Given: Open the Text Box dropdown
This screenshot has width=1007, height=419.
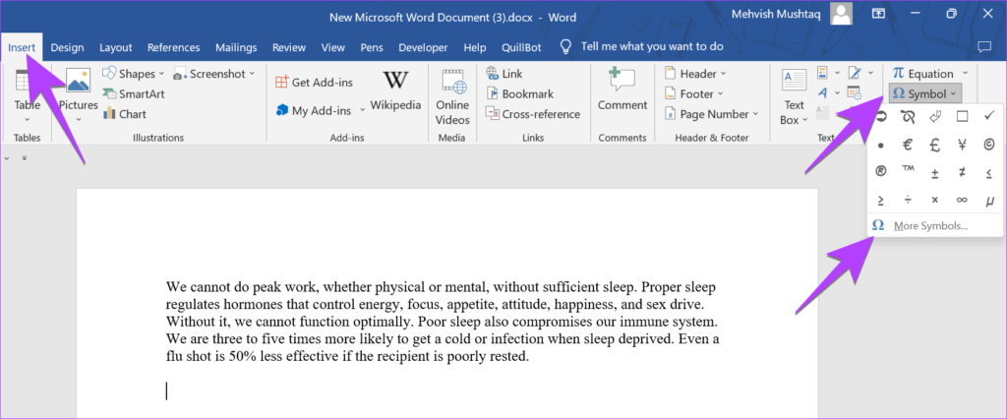Looking at the screenshot, I should click(794, 97).
